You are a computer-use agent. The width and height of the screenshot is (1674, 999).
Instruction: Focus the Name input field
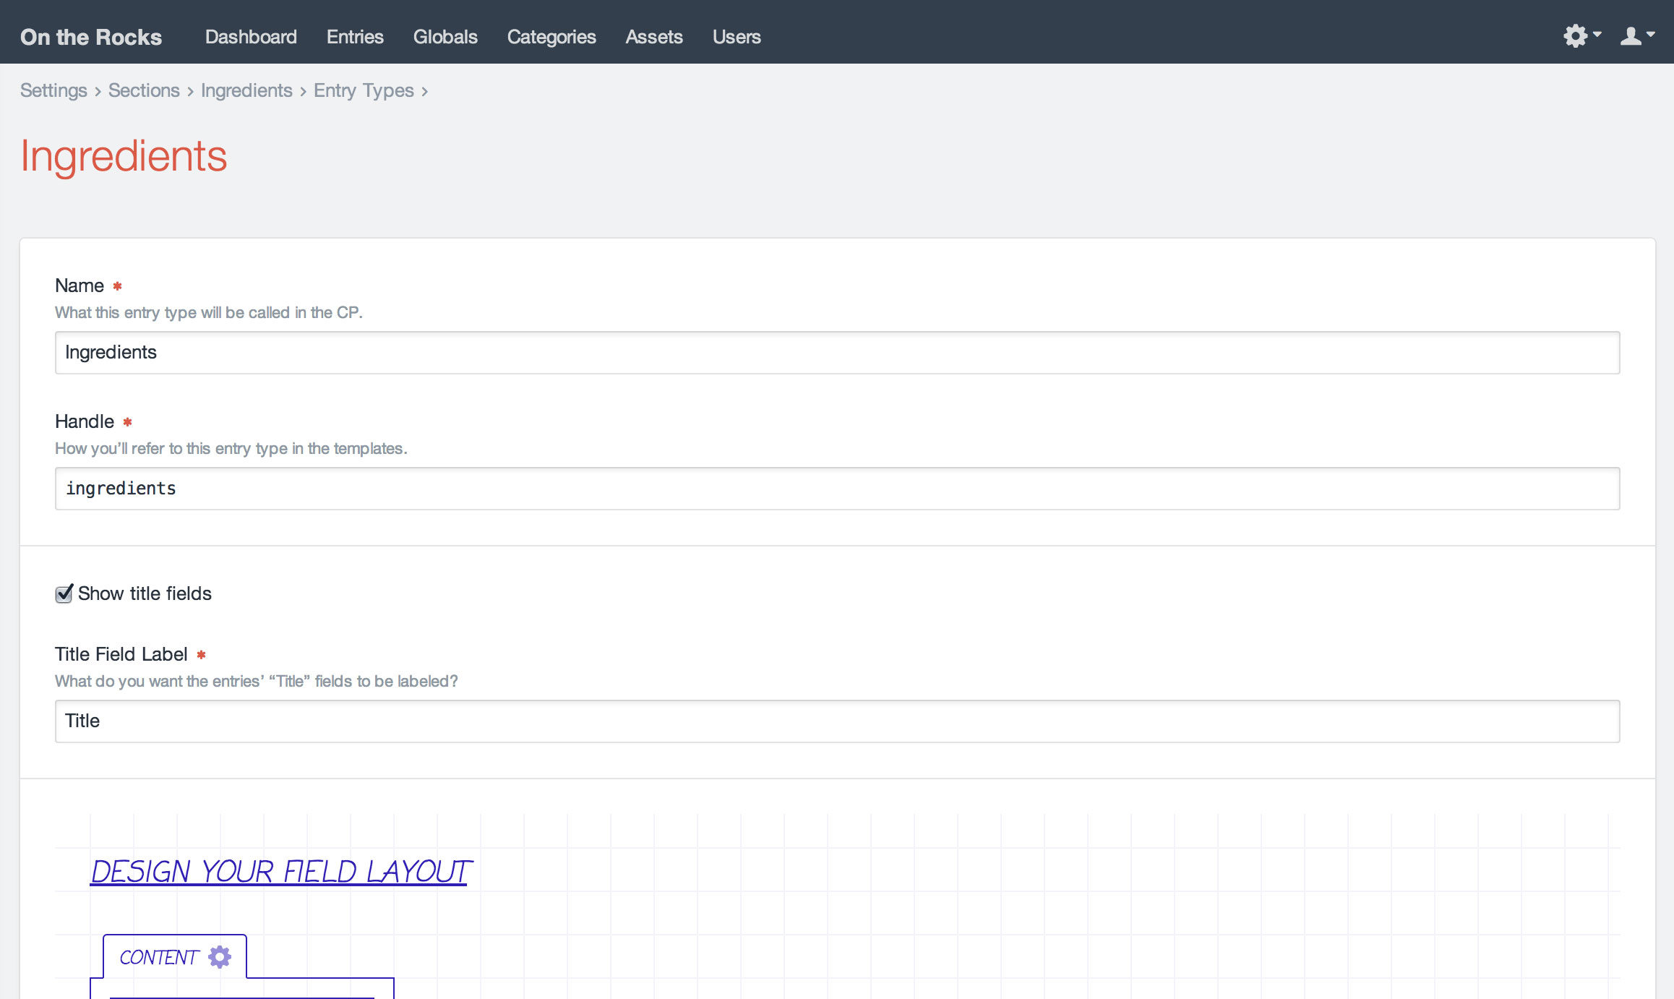(x=837, y=353)
